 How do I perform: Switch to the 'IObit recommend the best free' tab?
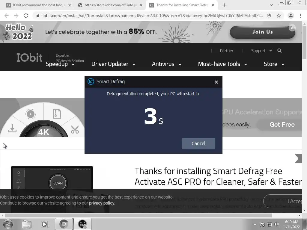38,5
